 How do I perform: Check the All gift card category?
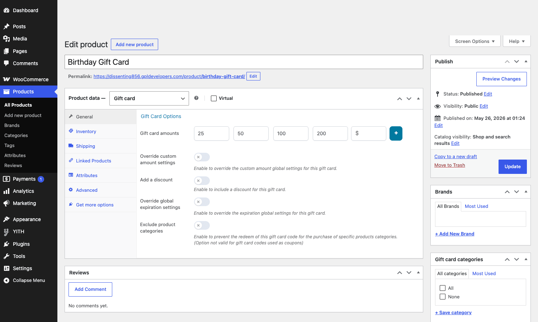[x=443, y=288]
